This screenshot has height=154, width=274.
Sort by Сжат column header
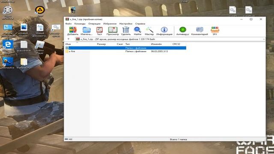click(x=120, y=44)
